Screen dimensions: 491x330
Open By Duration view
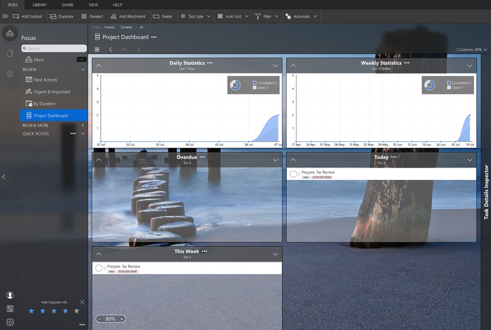tap(54, 104)
